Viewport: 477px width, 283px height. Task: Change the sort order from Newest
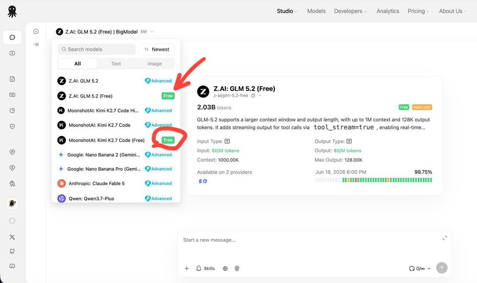pos(157,49)
